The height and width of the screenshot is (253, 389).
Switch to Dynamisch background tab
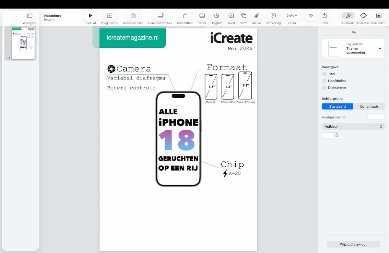[369, 106]
